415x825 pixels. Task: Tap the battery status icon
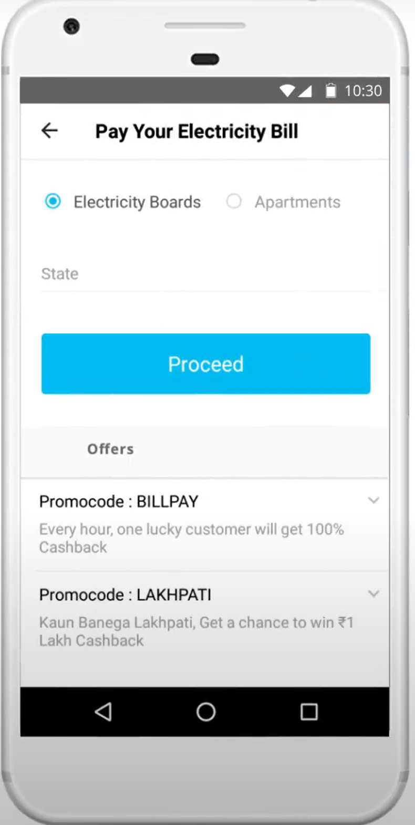click(330, 91)
